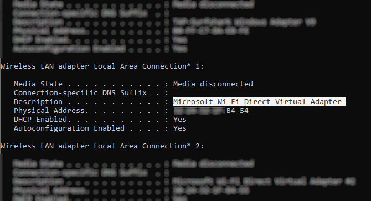Screen dimensions: 371x201
Task: Click the blurred portion of the physical address
Action: point(200,110)
